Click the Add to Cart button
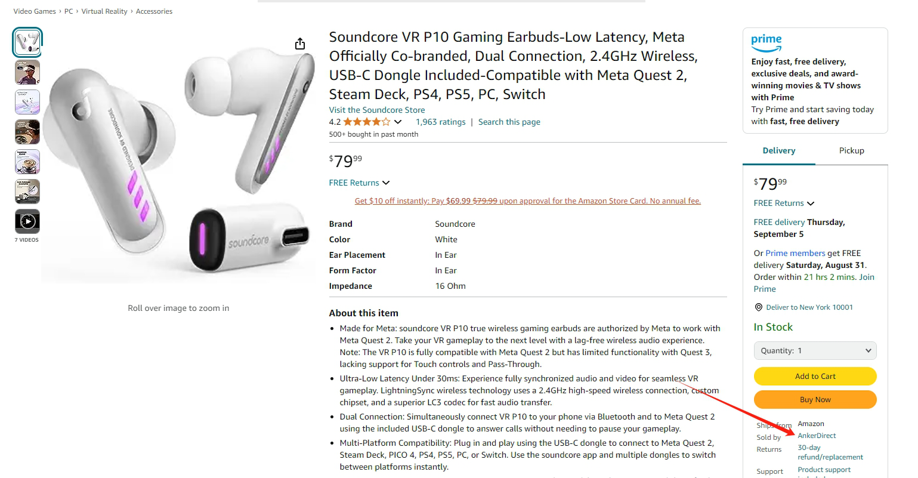This screenshot has width=918, height=478. coord(815,377)
